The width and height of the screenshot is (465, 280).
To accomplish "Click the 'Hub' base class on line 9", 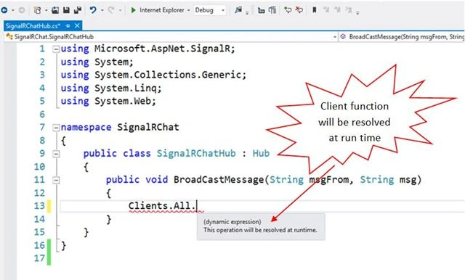I will (x=261, y=153).
